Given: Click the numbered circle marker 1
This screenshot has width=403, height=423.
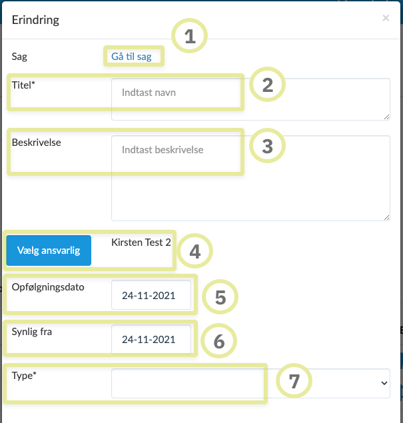Looking at the screenshot, I should click(190, 37).
